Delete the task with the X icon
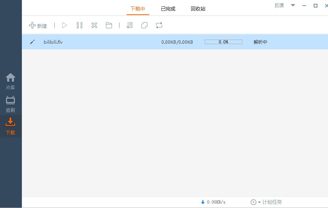This screenshot has height=208, width=328. [x=94, y=25]
